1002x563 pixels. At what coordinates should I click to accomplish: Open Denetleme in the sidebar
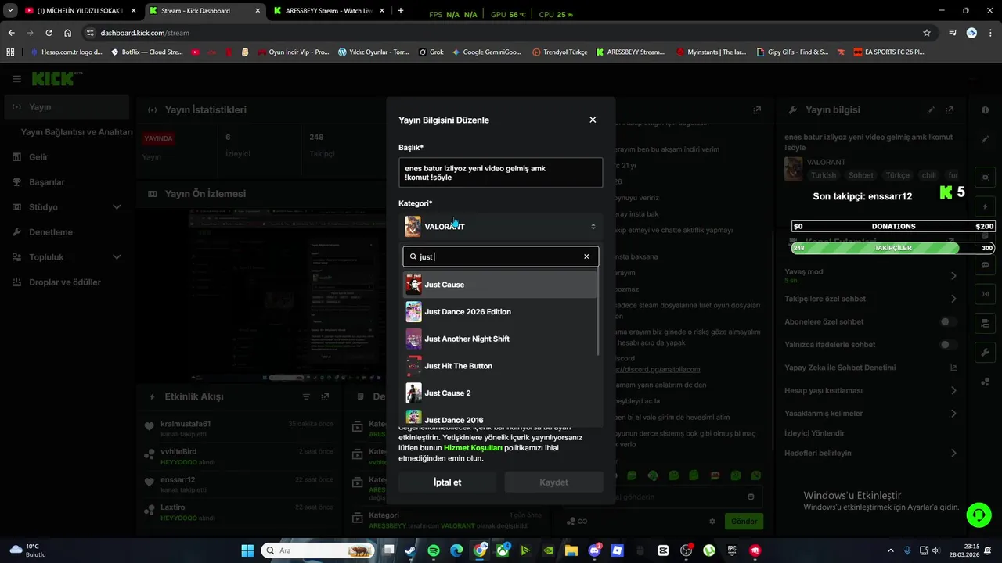click(x=67, y=232)
